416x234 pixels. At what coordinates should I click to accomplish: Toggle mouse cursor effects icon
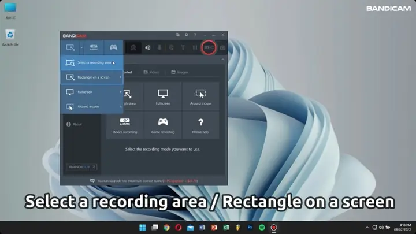coord(171,48)
